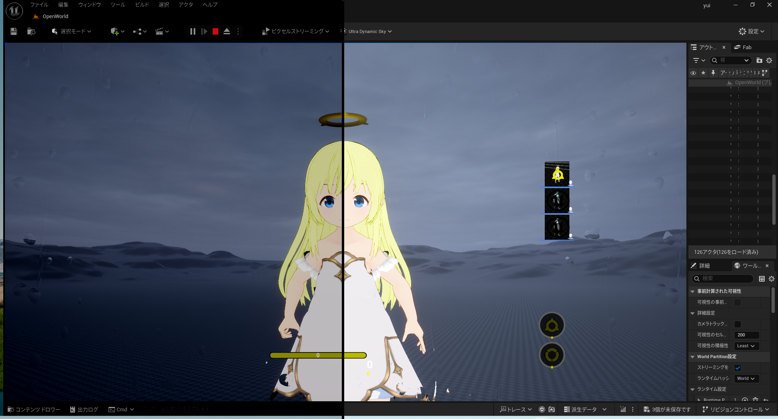Open the ファイル menu
Image resolution: width=778 pixels, height=419 pixels.
[39, 5]
